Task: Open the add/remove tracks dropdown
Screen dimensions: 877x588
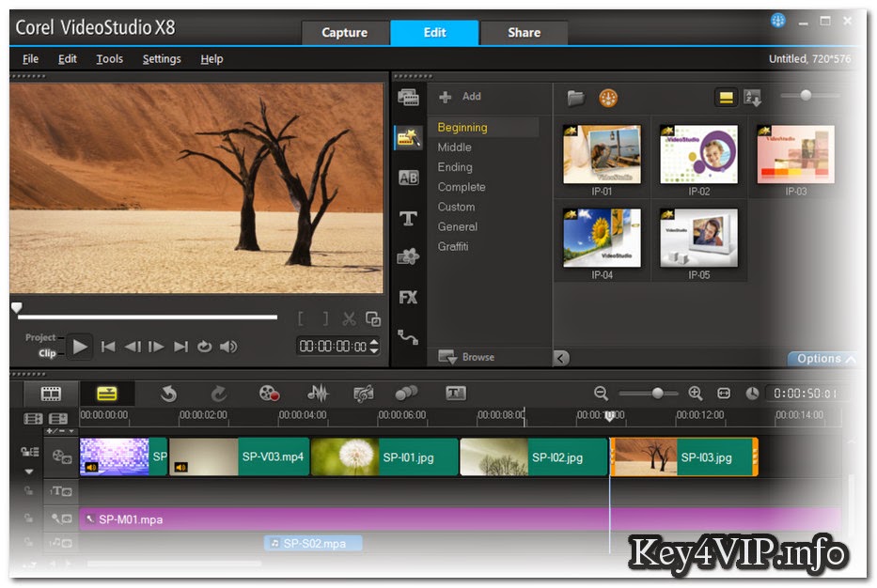Action: click(60, 431)
